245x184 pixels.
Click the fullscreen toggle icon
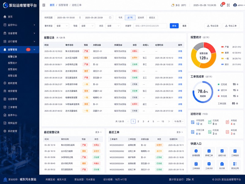point(228,5)
